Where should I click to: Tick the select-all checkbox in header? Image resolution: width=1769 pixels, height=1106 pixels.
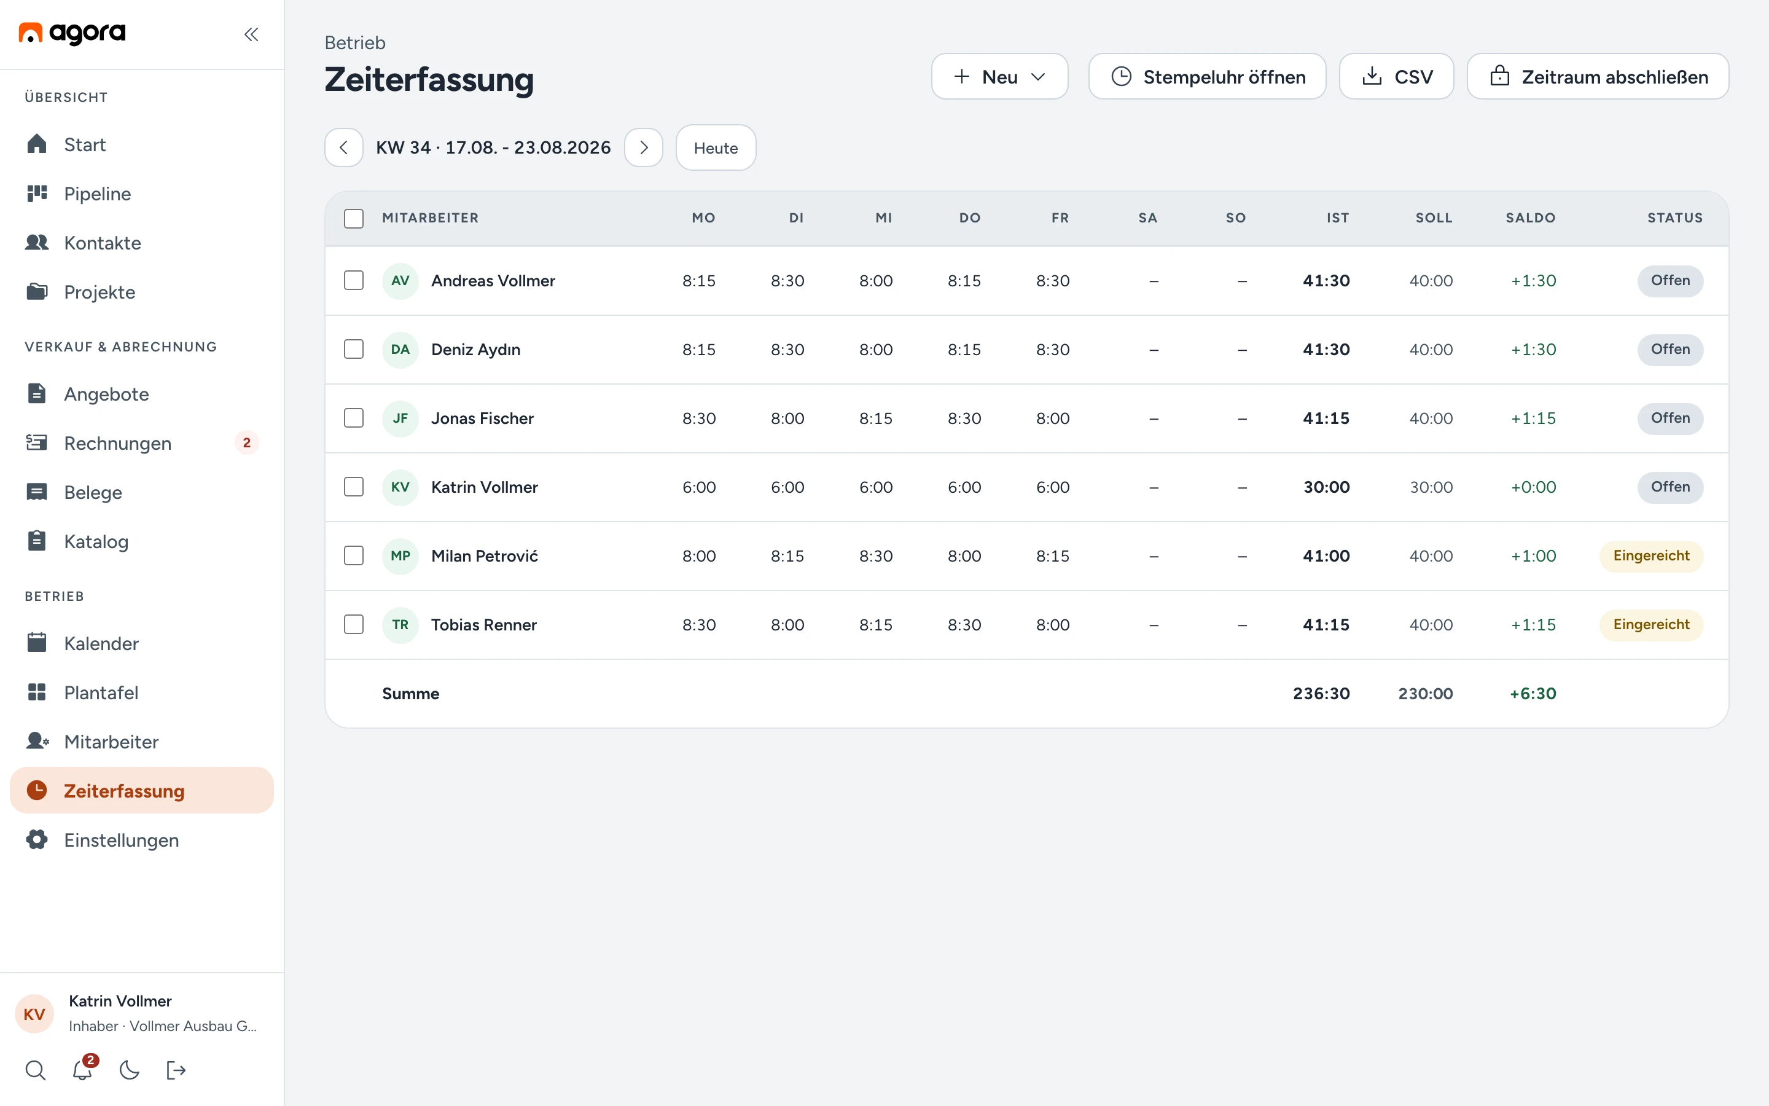pyautogui.click(x=354, y=218)
